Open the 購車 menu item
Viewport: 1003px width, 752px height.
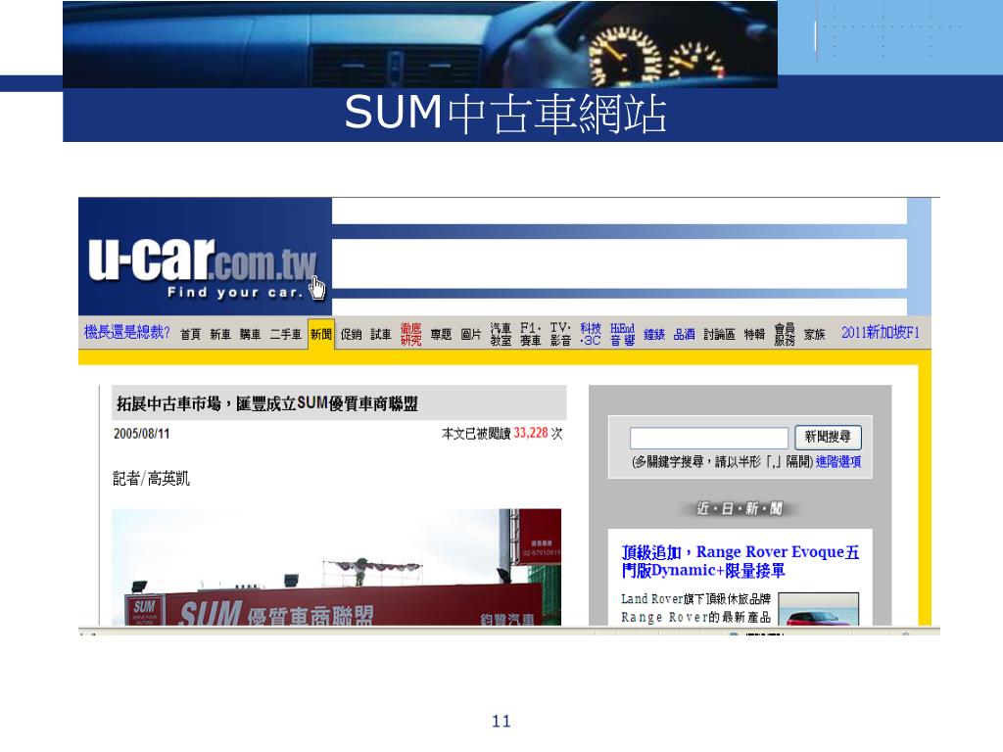click(x=250, y=335)
